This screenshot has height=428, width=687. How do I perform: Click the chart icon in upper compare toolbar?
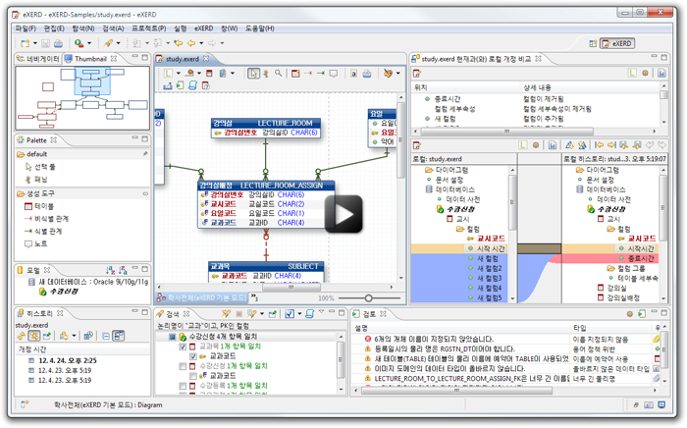661,74
